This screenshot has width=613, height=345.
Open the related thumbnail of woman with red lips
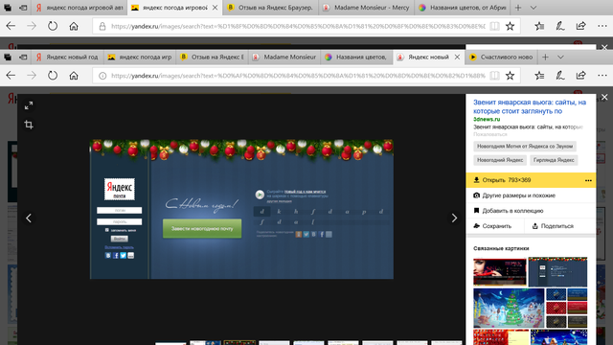(500, 271)
